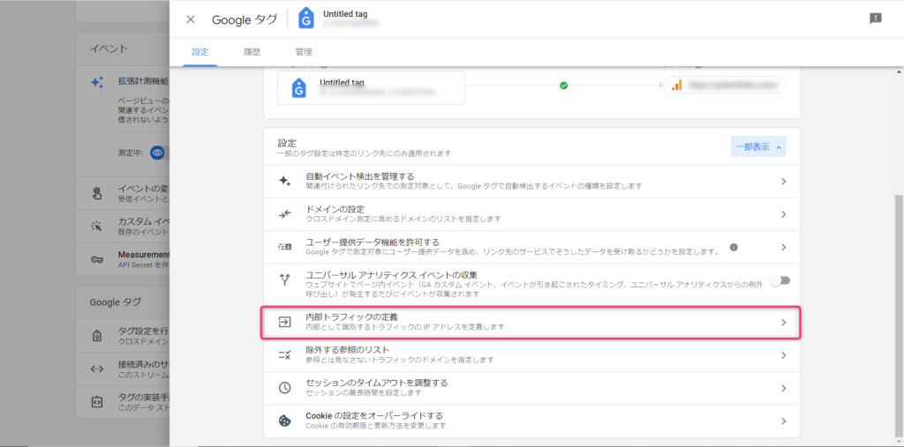
Task: Click the cookie icon for Cookie の設定
Action: pos(284,421)
